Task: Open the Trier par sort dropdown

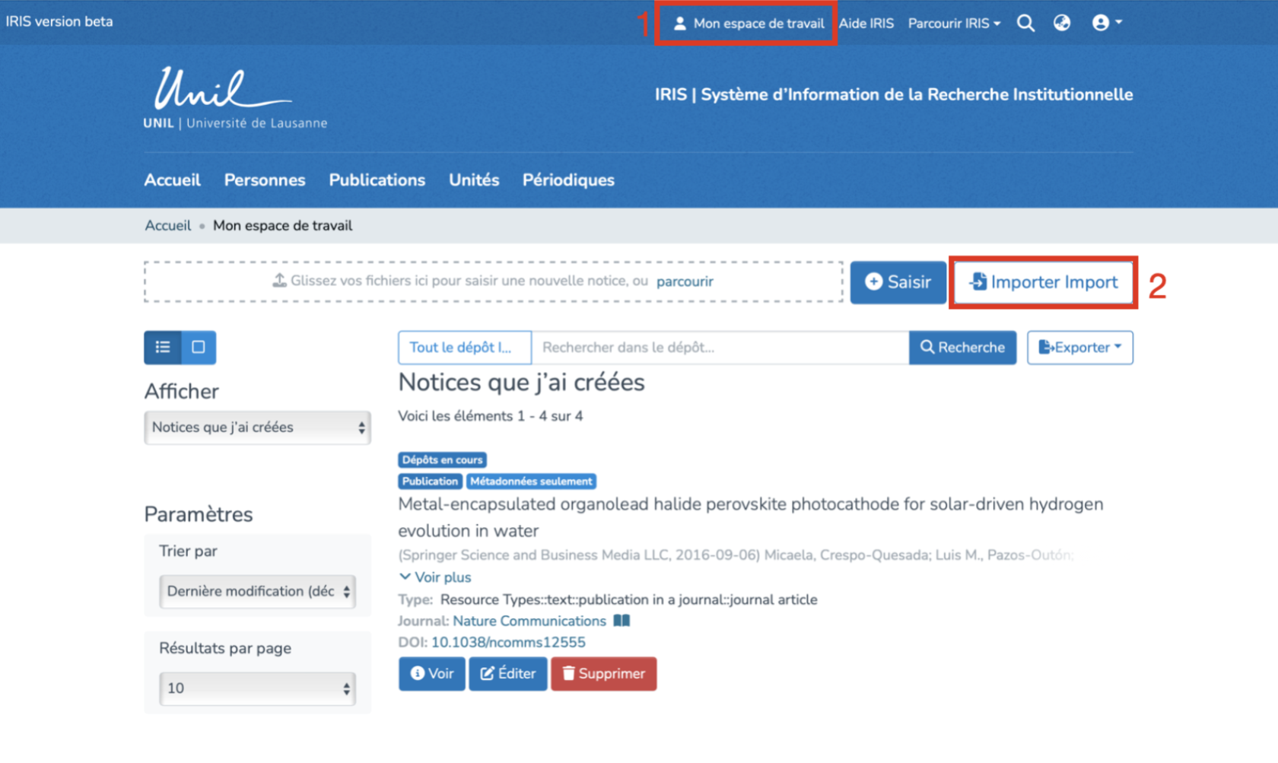Action: pos(257,591)
